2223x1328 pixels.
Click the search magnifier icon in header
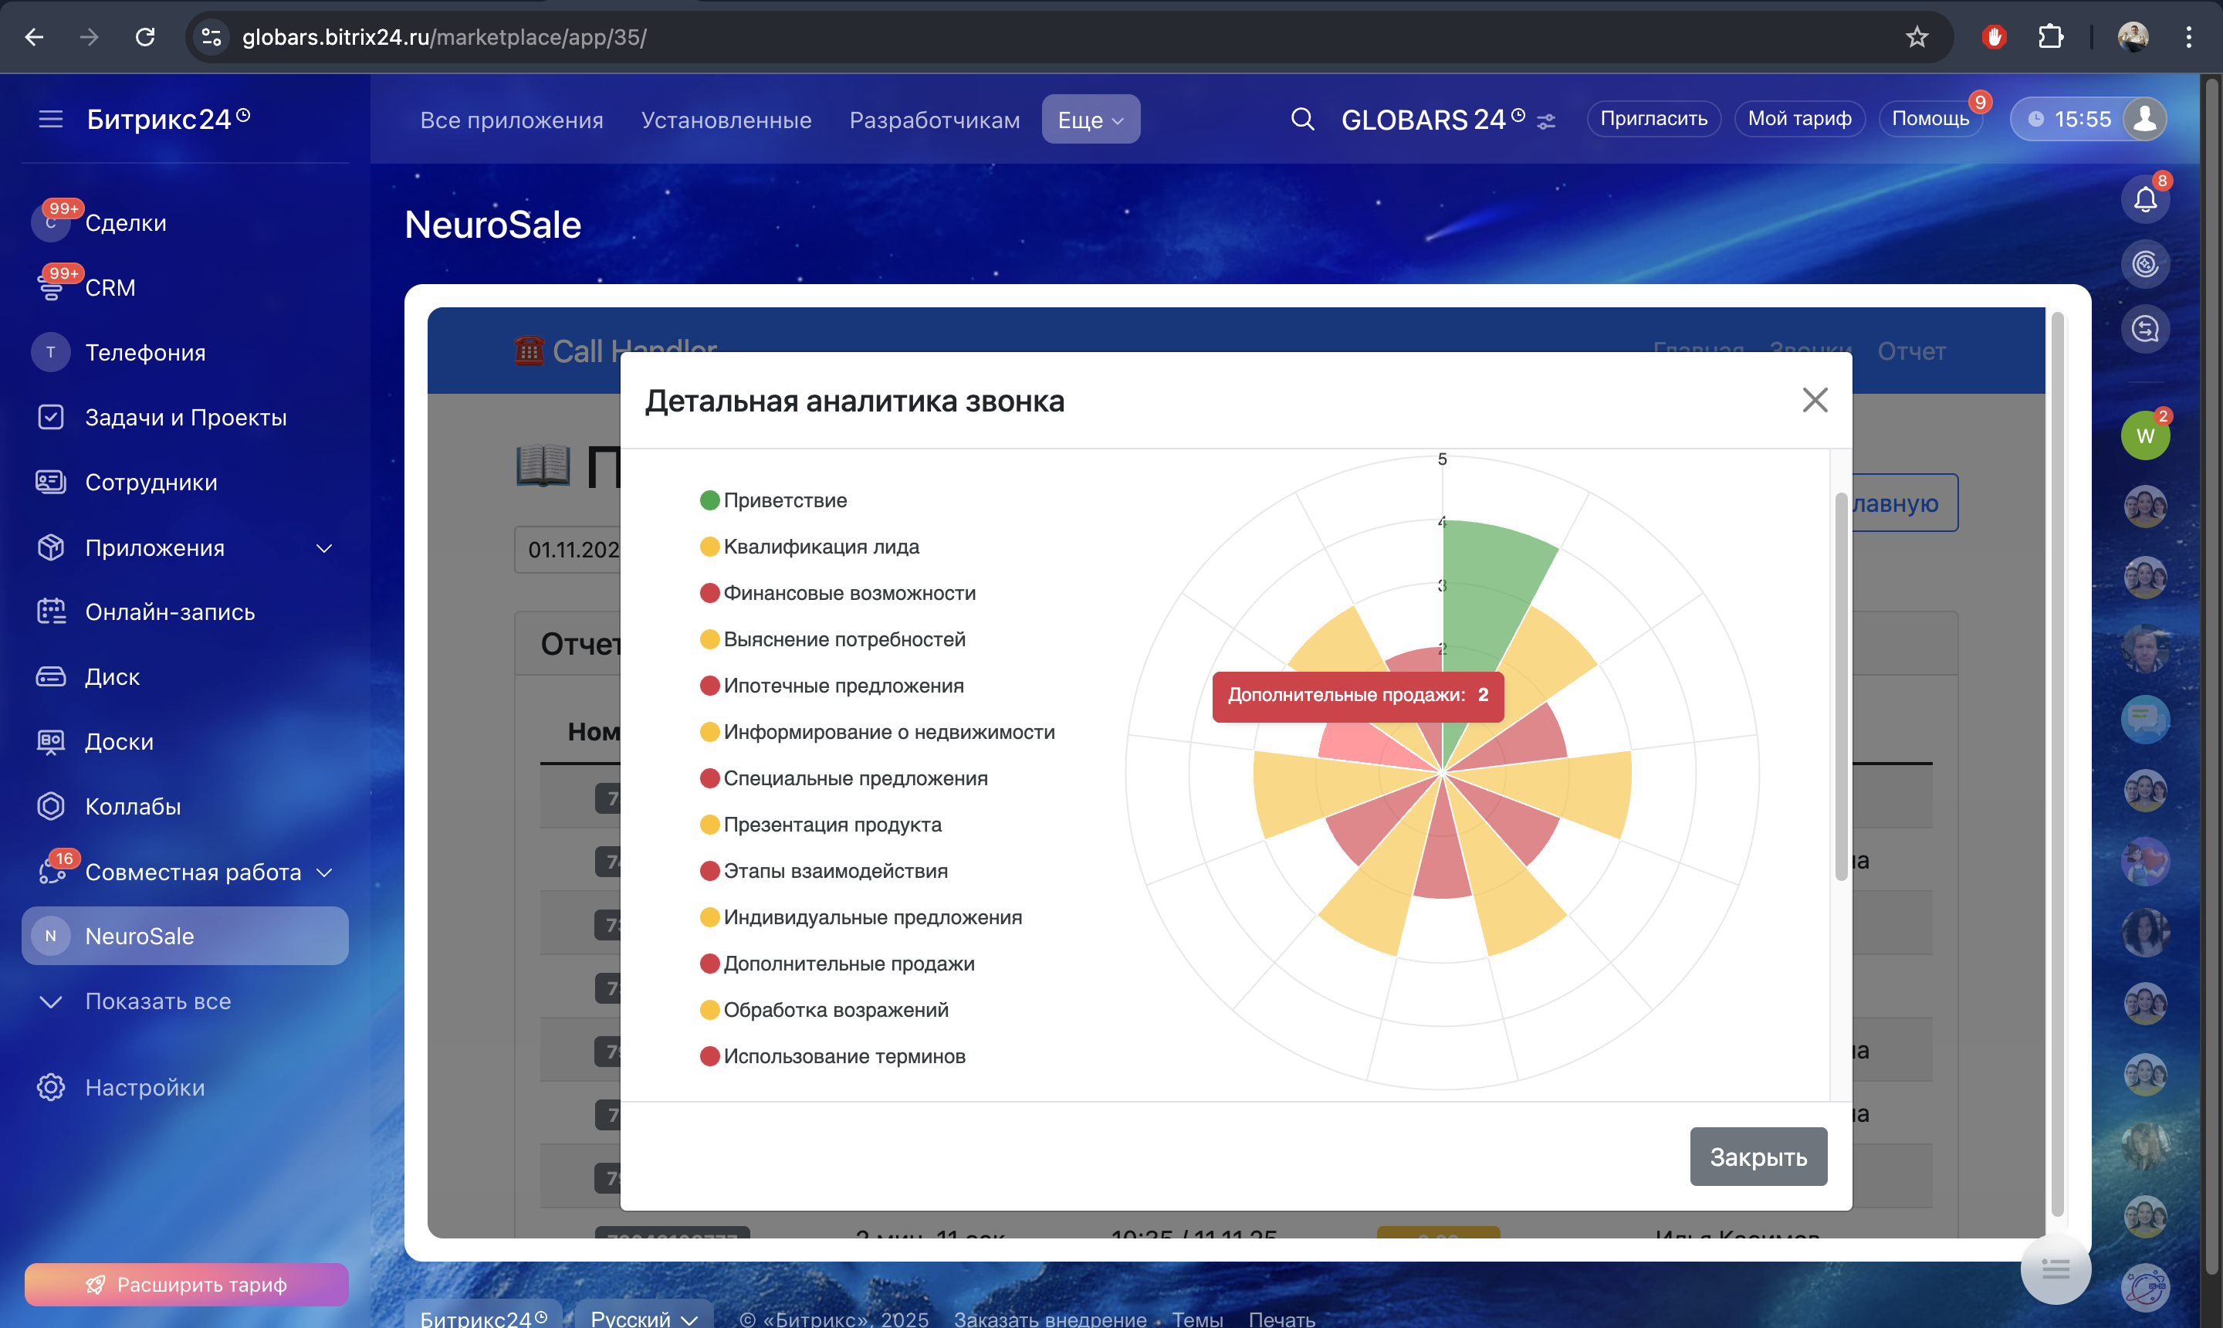point(1302,119)
